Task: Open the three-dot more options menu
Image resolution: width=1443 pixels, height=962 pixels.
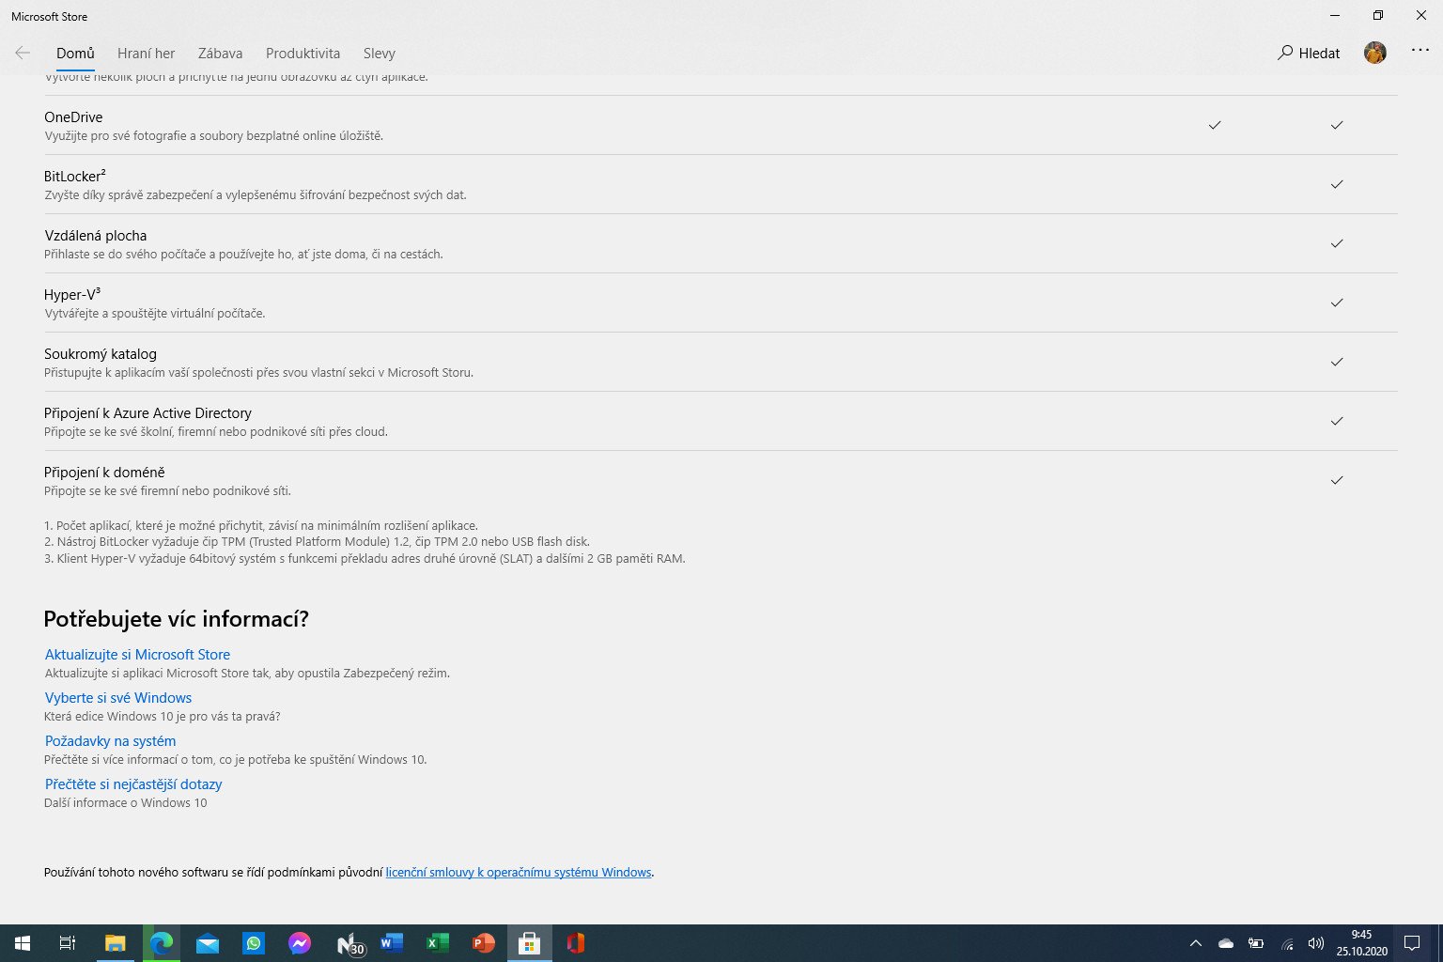Action: (1420, 51)
